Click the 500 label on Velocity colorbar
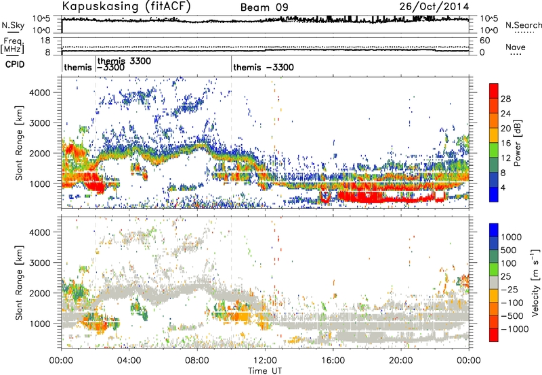 (x=509, y=250)
